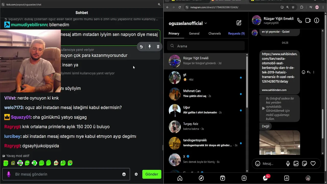Viewport: 327px width, 184px height.
Task: Switch to the Channels inbox tab
Action: (x=215, y=33)
